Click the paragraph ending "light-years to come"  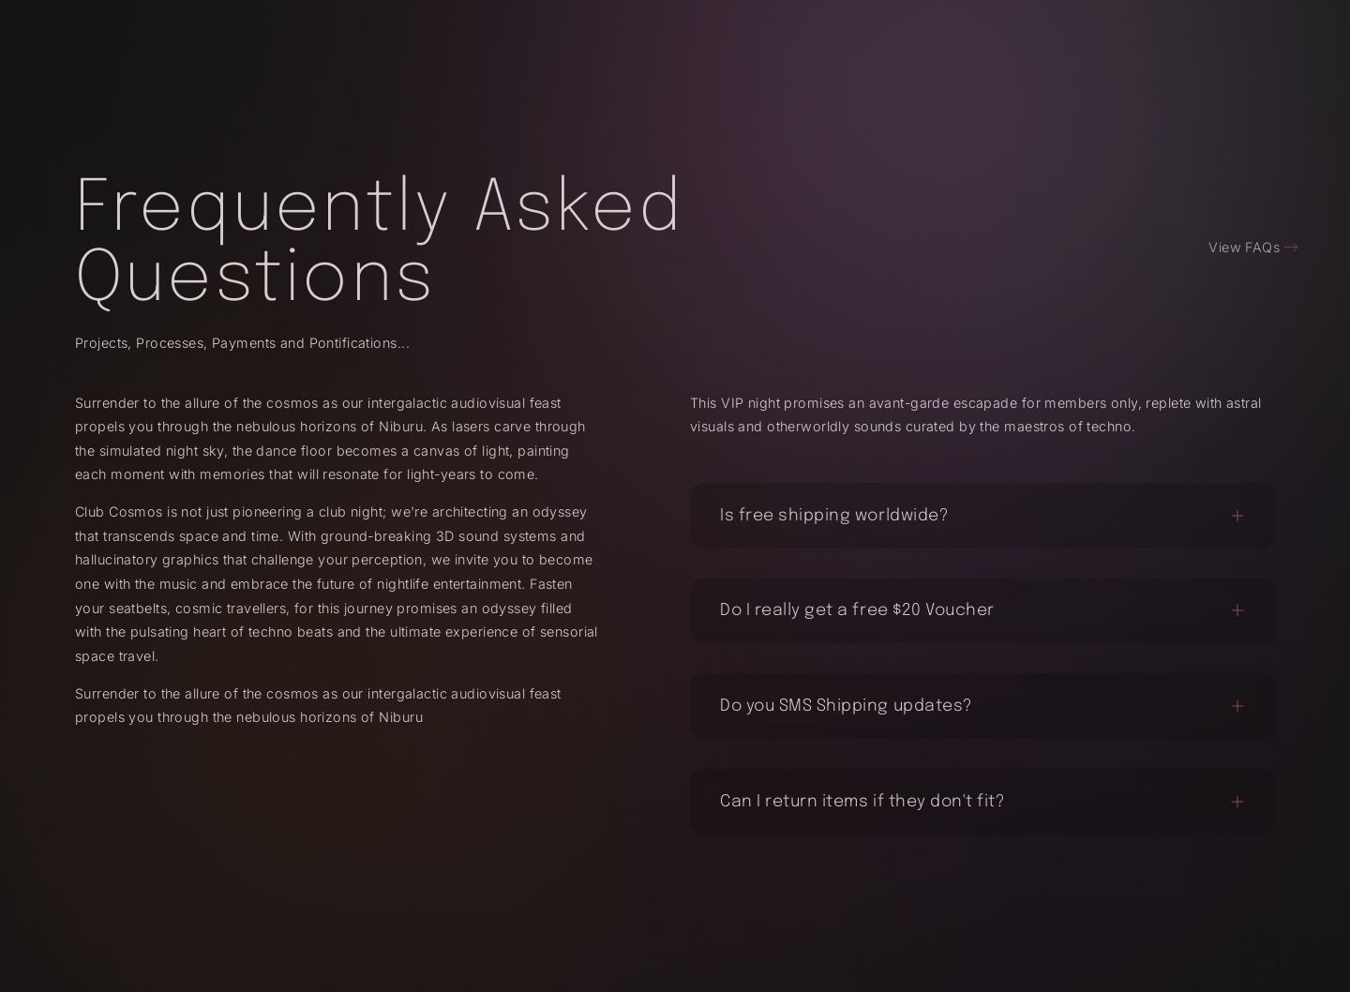coord(330,439)
